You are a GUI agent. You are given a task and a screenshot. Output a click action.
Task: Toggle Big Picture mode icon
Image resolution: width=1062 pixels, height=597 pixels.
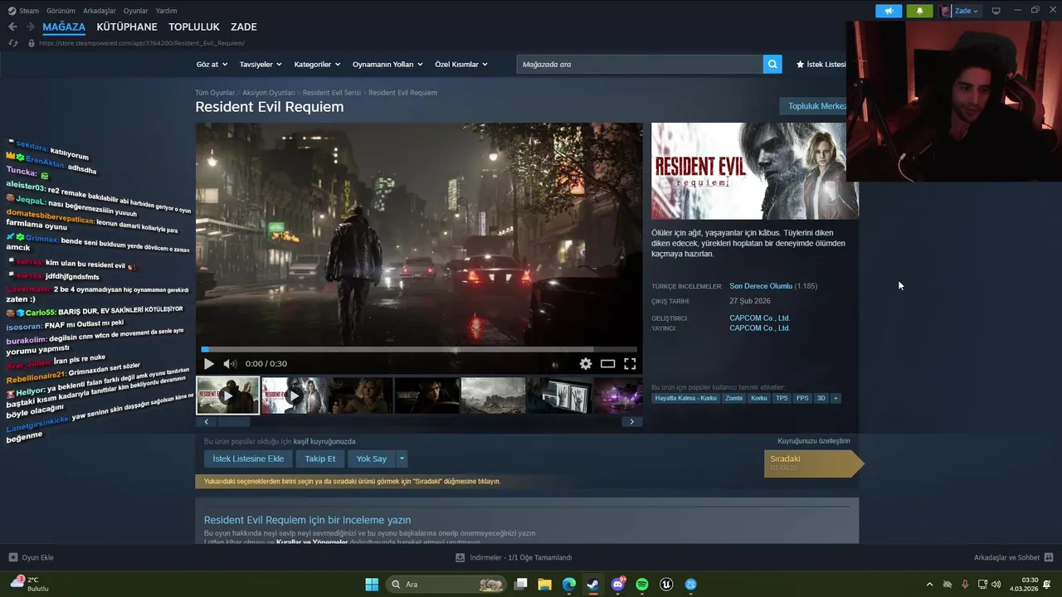[x=996, y=11]
